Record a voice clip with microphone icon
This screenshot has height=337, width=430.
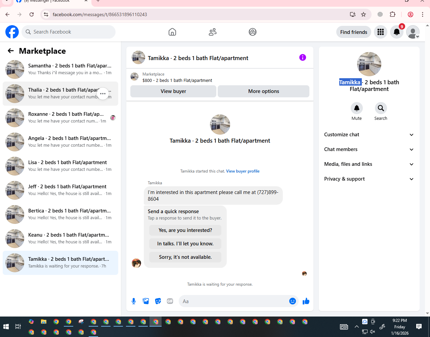pyautogui.click(x=134, y=301)
